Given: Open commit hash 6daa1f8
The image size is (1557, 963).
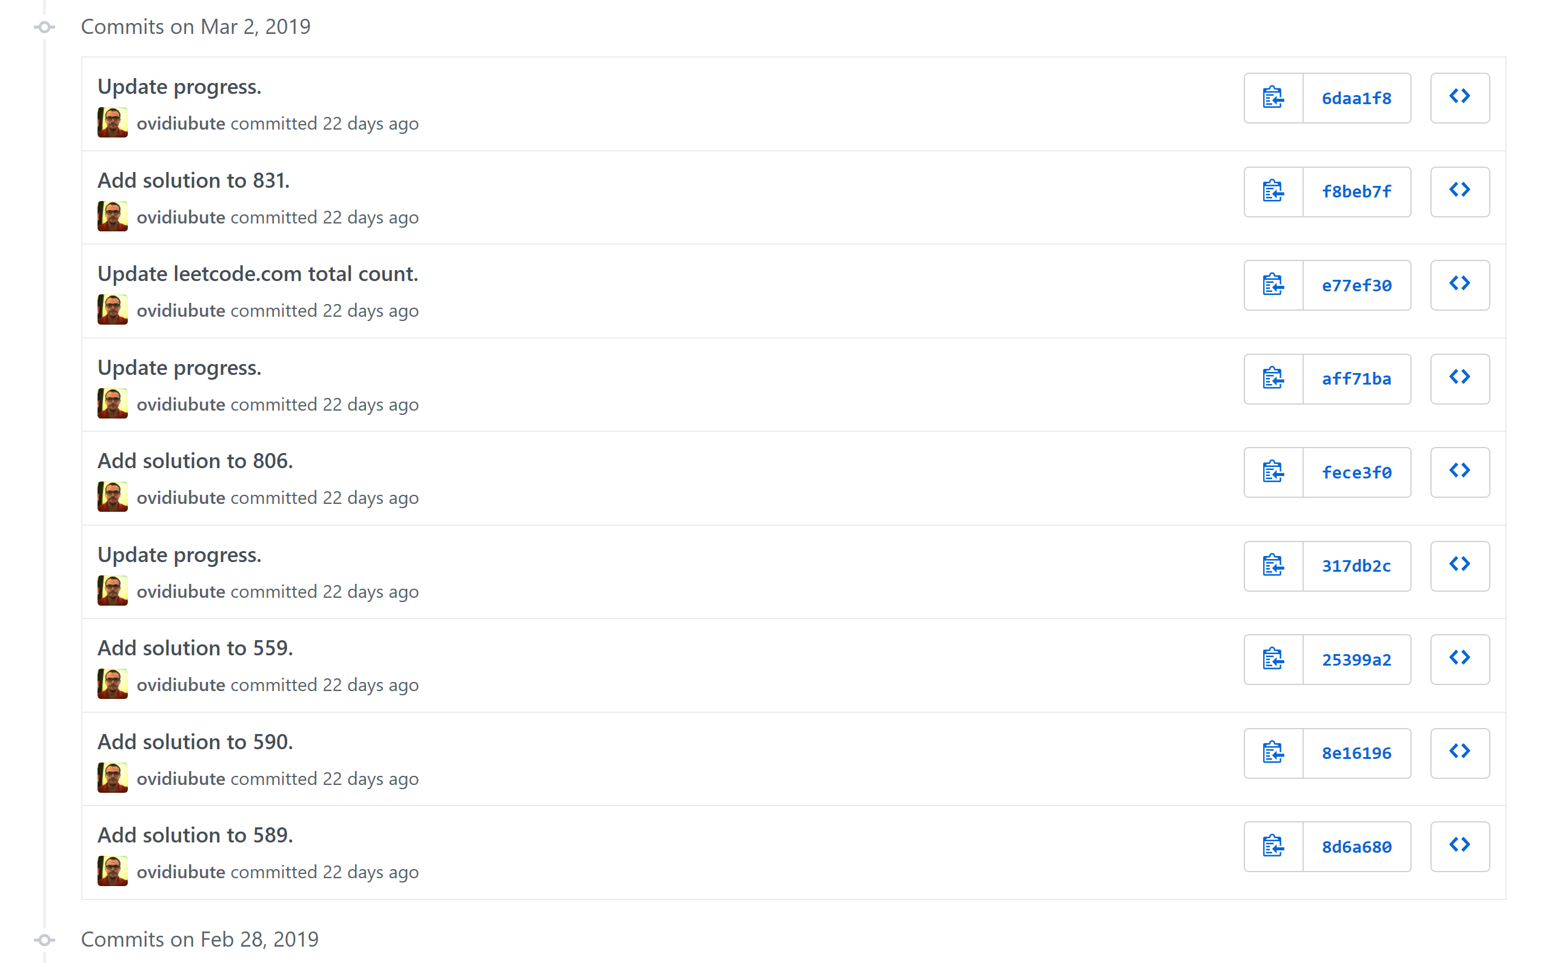Looking at the screenshot, I should pyautogui.click(x=1356, y=98).
